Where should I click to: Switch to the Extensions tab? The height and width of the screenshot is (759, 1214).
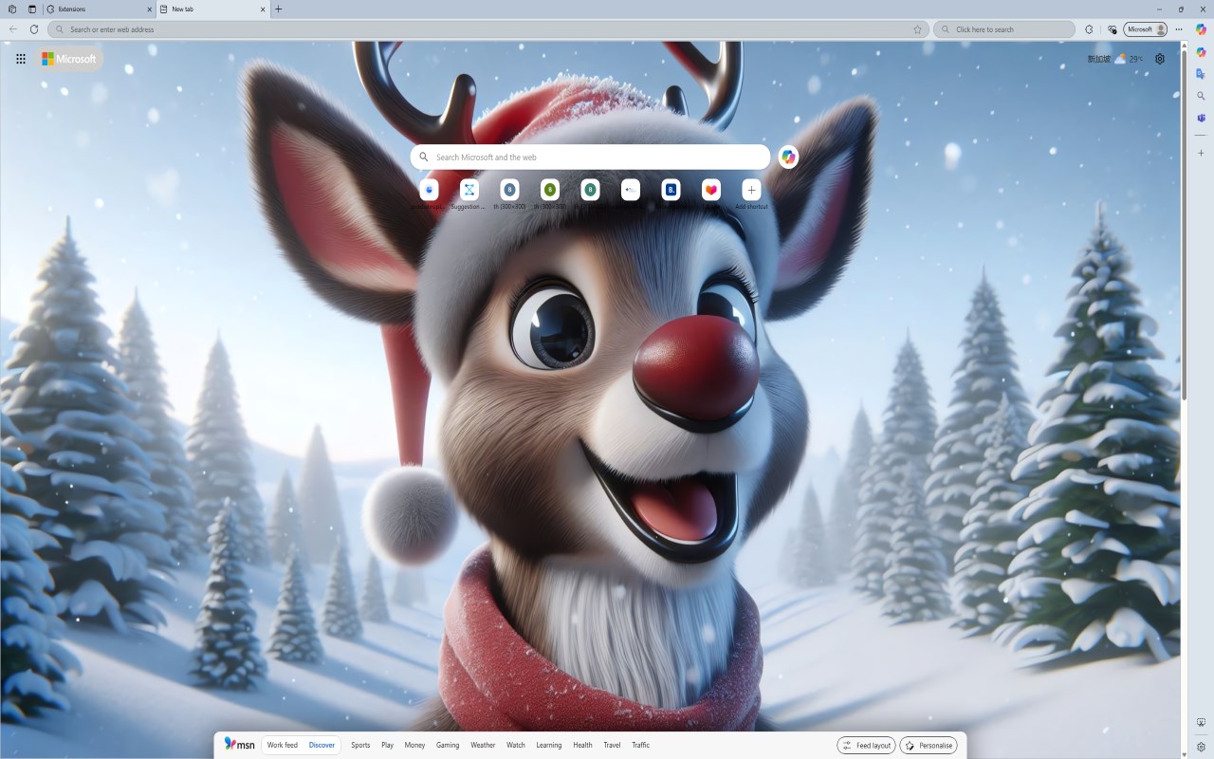(x=99, y=9)
